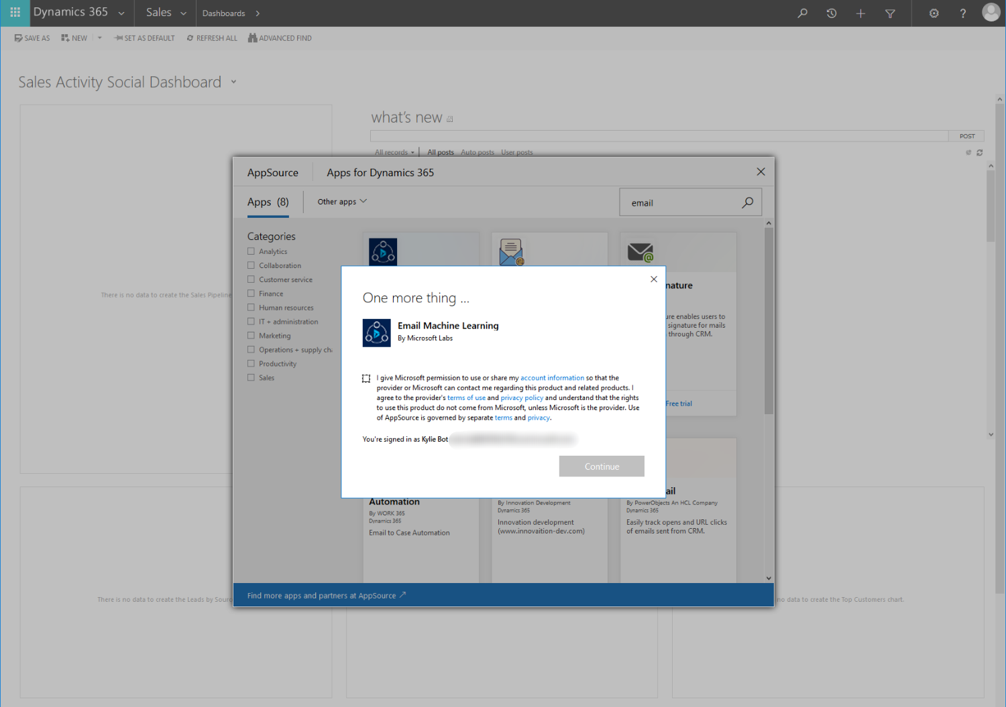The height and width of the screenshot is (707, 1006).
Task: Click Advanced Find command
Action: click(x=280, y=38)
